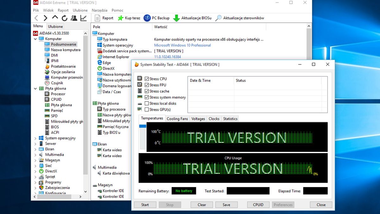
Task: Expand the Ekran tree node
Action: [35, 149]
